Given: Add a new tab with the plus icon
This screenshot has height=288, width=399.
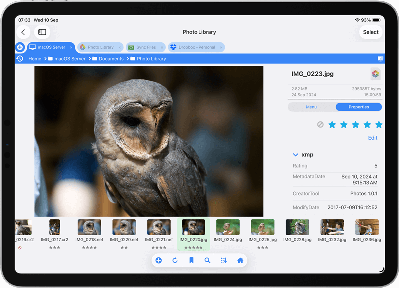Looking at the screenshot, I should click(20, 47).
